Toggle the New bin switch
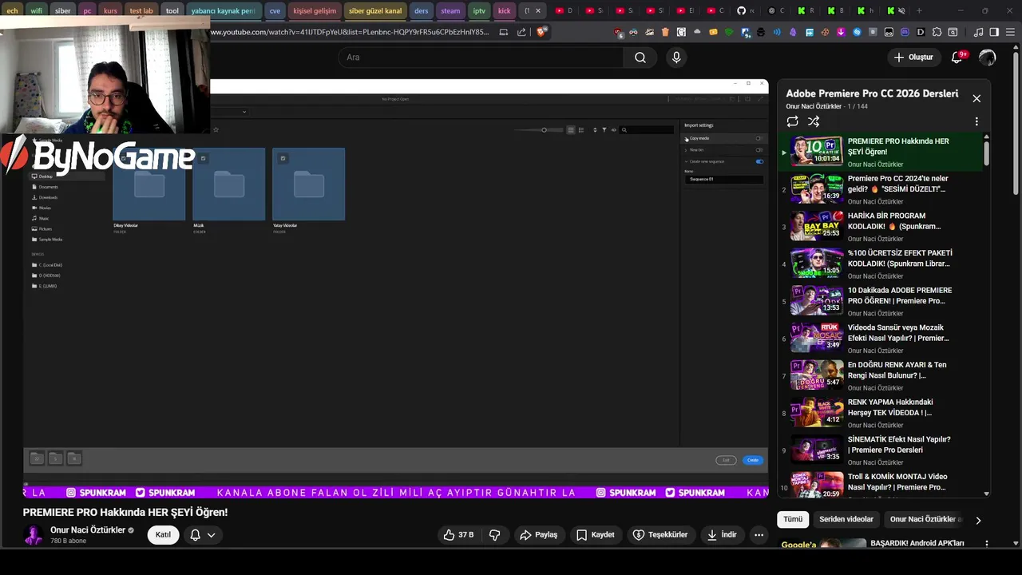The height and width of the screenshot is (575, 1022). tap(759, 150)
